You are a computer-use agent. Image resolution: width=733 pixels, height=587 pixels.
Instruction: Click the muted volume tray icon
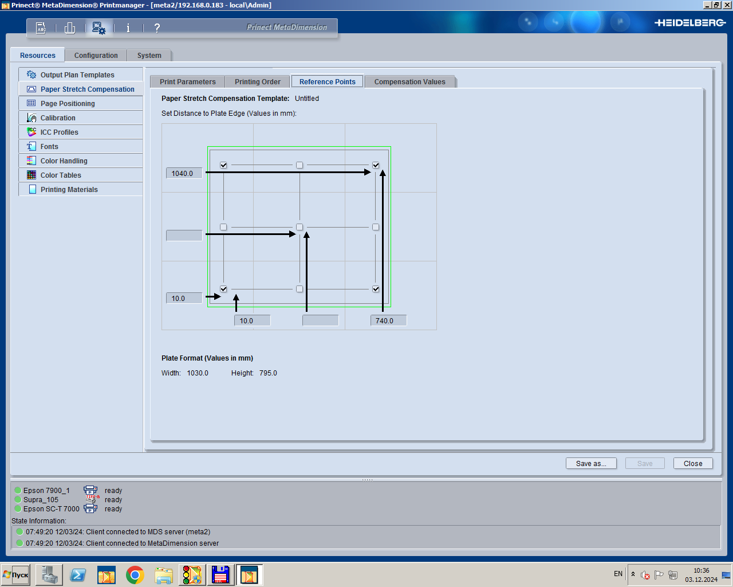645,575
